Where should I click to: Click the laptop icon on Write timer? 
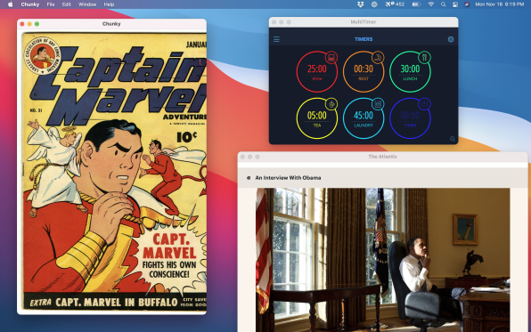[x=331, y=58]
